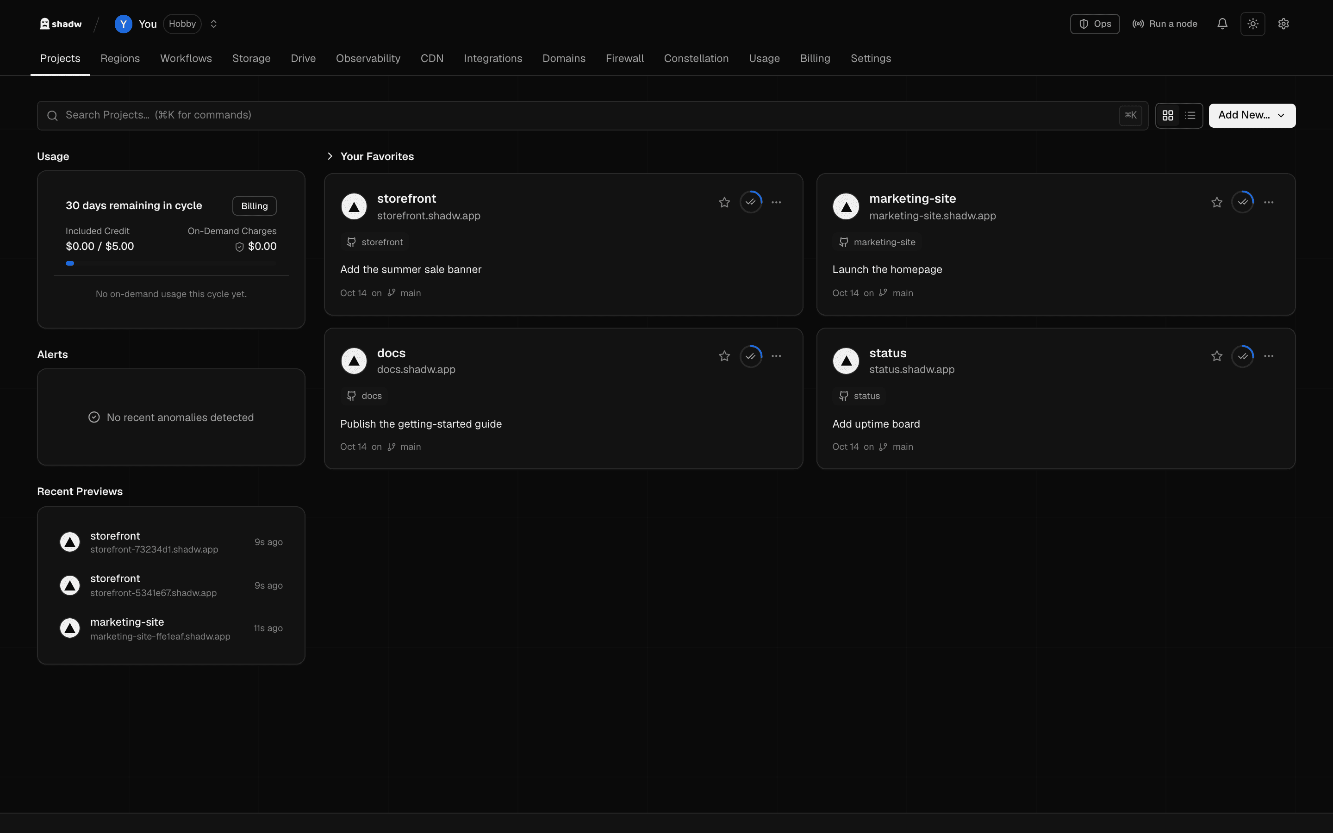Viewport: 1333px width, 833px height.
Task: Switch to the Observability tab
Action: (x=368, y=58)
